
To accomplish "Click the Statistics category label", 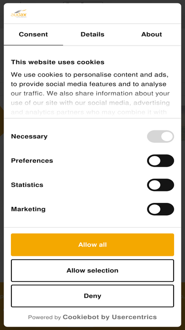I will (x=27, y=185).
